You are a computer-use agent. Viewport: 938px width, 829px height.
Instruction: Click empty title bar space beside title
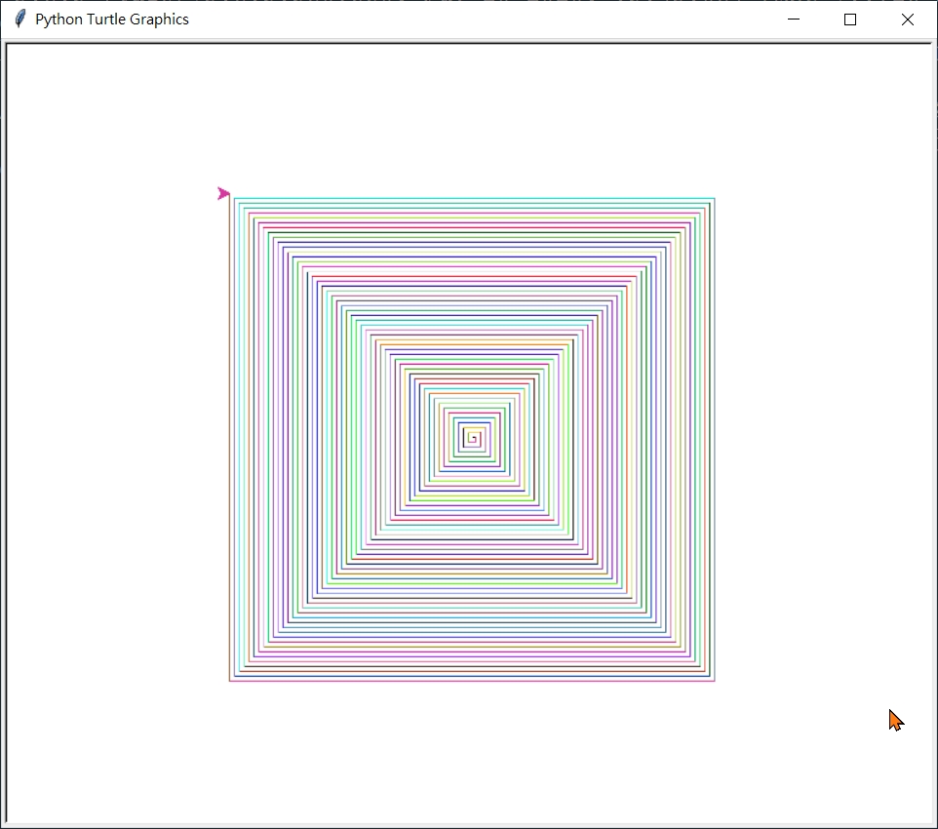click(x=488, y=20)
